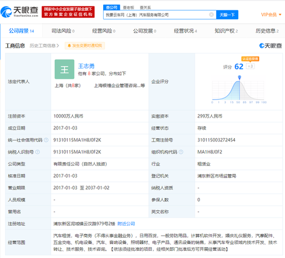Clear the search box with X icon
The width and height of the screenshot is (285, 258).
(211, 15)
